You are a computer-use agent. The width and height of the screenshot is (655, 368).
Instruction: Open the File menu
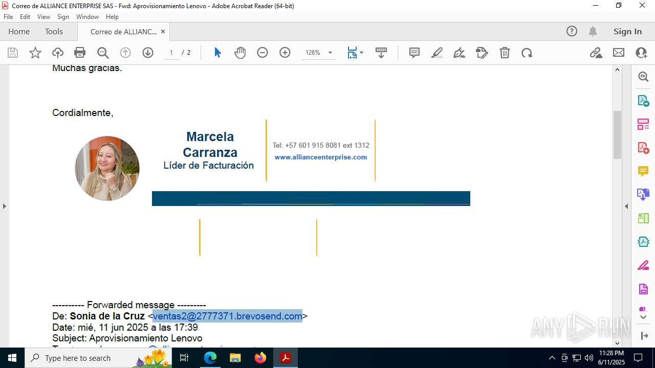coord(8,17)
